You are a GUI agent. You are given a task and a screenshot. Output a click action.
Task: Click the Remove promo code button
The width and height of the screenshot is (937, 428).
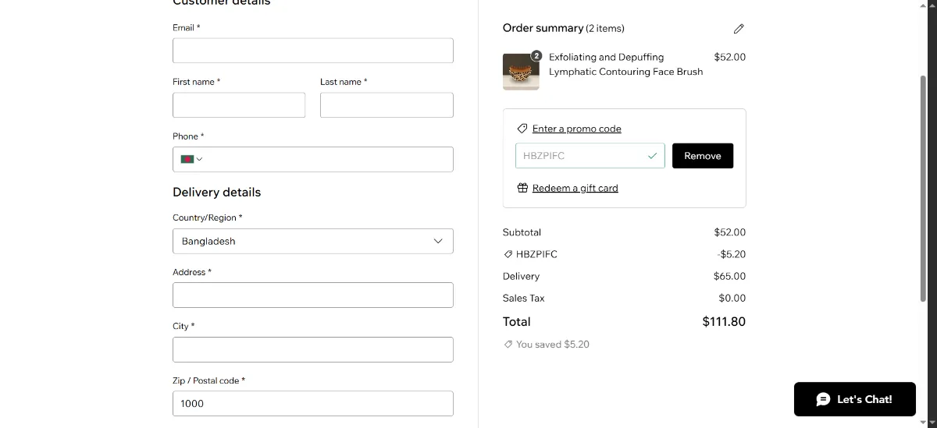[703, 156]
